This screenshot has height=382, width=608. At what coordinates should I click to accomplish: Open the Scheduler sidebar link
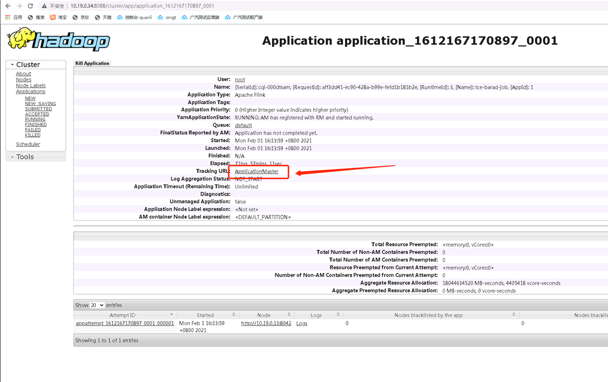pos(28,144)
